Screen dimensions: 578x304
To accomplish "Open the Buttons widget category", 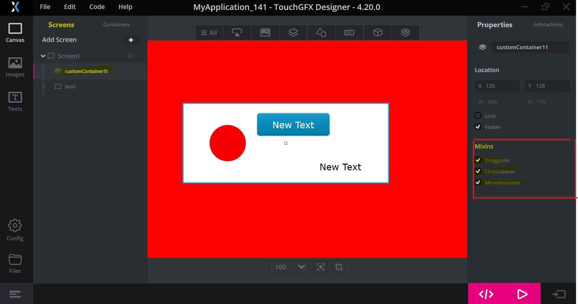I will click(x=237, y=33).
